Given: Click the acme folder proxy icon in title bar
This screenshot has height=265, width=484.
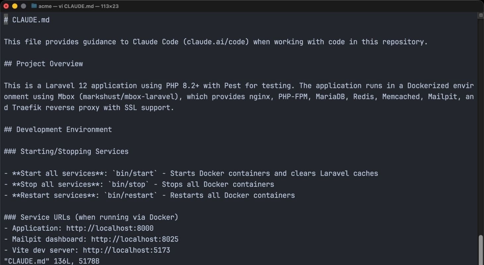Looking at the screenshot, I should coord(34,6).
